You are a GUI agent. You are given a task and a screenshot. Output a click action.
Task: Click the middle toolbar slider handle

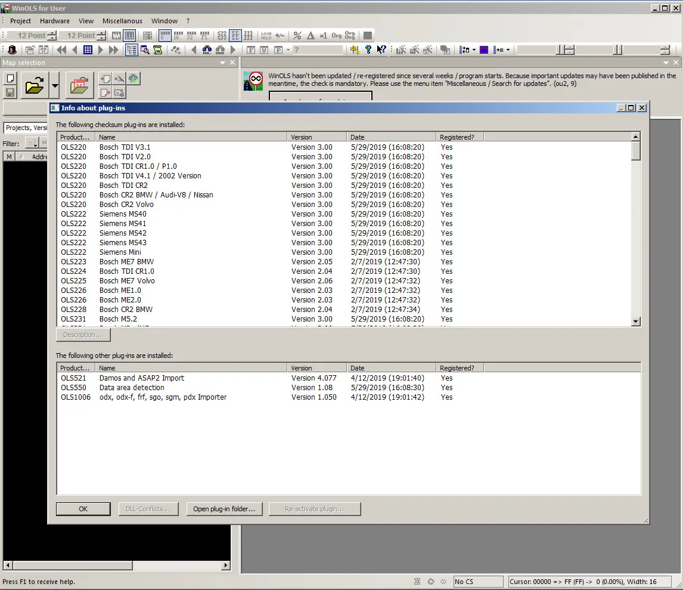point(617,50)
